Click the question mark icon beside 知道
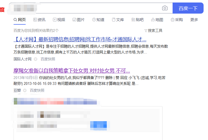The width and height of the screenshot is (208, 140). [x=94, y=20]
